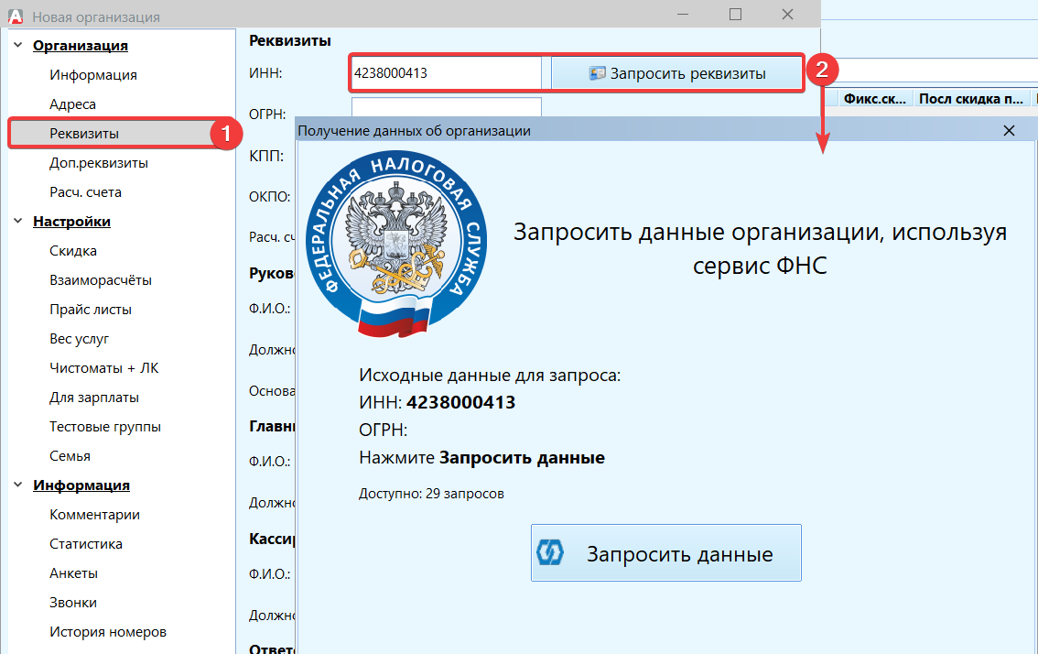Open Анкеты item
1038x654 pixels.
(73, 573)
